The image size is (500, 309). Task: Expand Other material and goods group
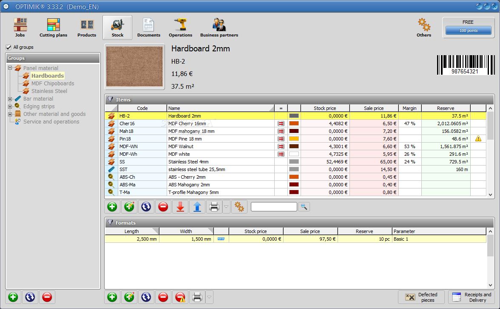pyautogui.click(x=10, y=114)
